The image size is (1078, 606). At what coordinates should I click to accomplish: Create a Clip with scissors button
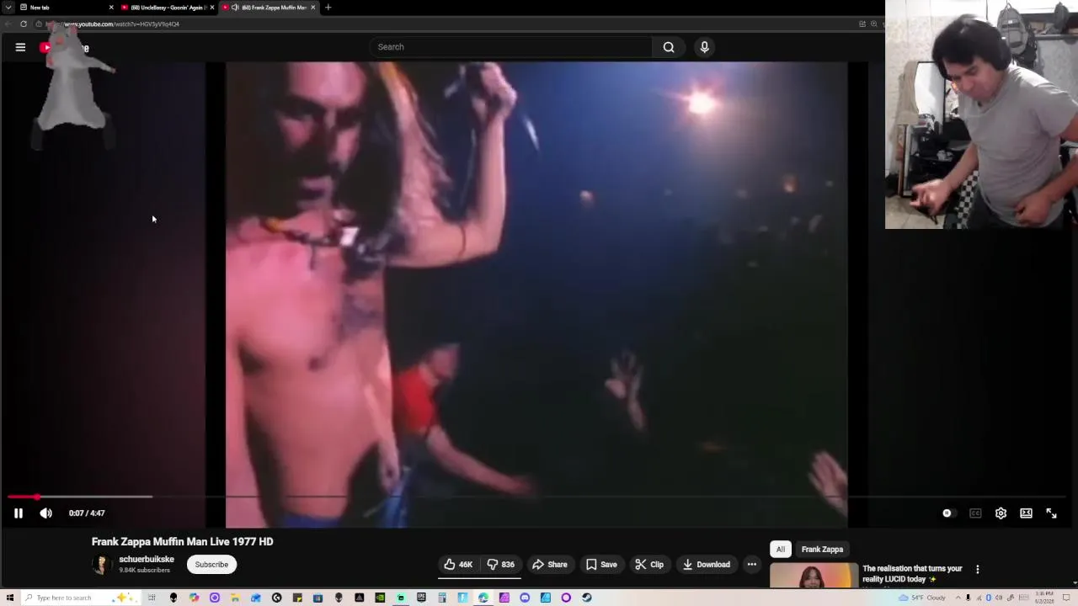(x=649, y=565)
